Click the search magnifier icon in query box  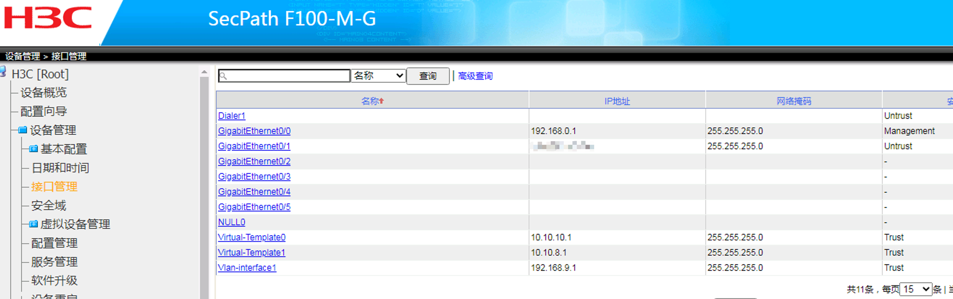(x=223, y=76)
